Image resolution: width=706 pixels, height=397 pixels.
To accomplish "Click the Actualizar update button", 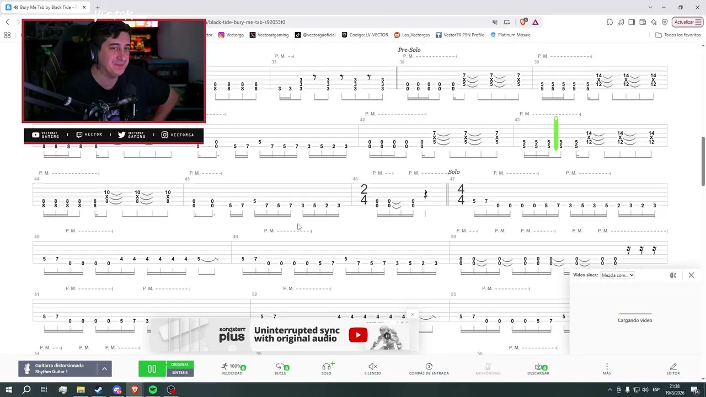I will click(687, 22).
